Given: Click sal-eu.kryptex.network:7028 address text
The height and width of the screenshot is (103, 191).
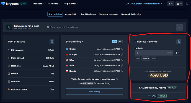Looking at the screenshot, I should pos(107,55).
